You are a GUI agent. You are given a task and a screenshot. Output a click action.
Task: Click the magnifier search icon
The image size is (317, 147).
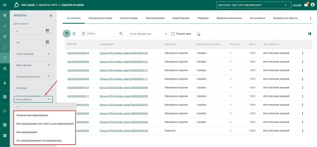[121, 34]
